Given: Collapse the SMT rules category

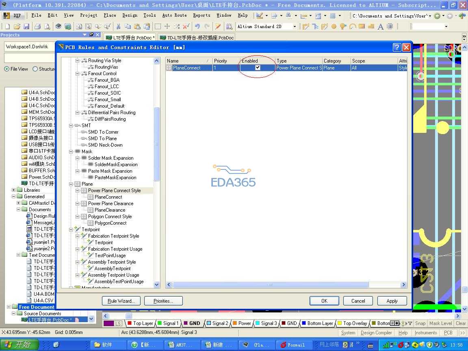Looking at the screenshot, I should [71, 126].
